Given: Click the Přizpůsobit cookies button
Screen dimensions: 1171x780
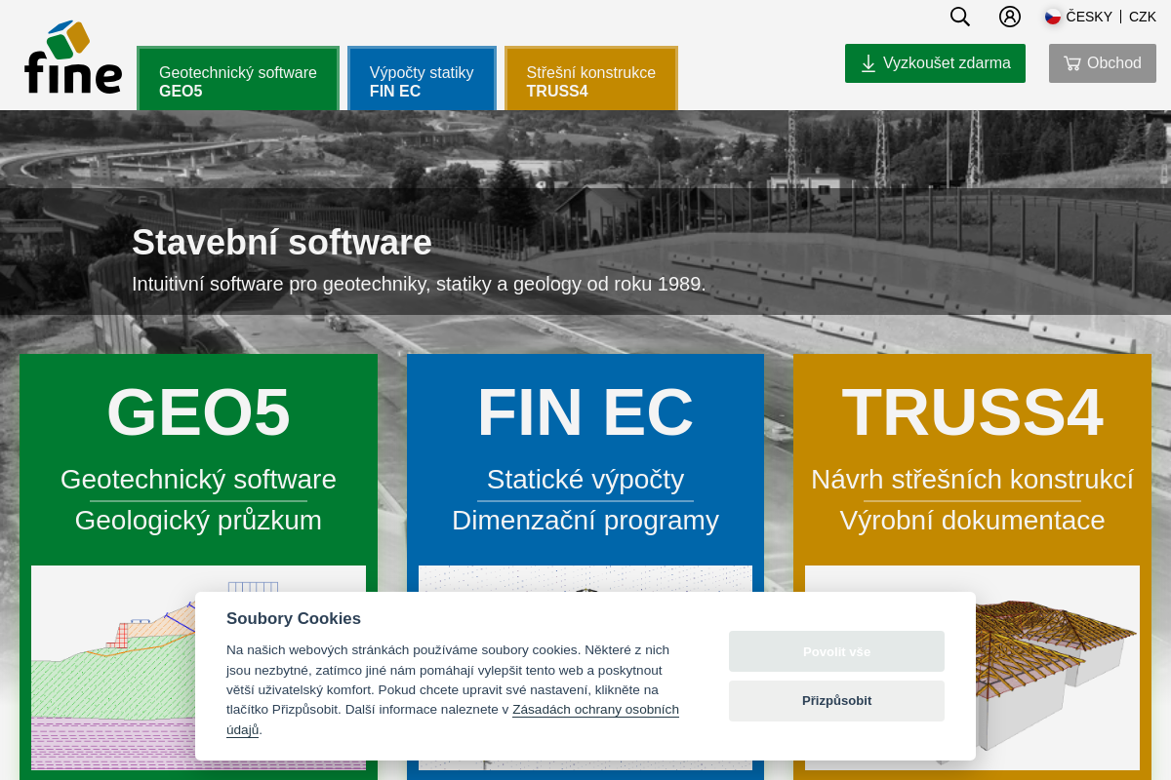Looking at the screenshot, I should [836, 701].
